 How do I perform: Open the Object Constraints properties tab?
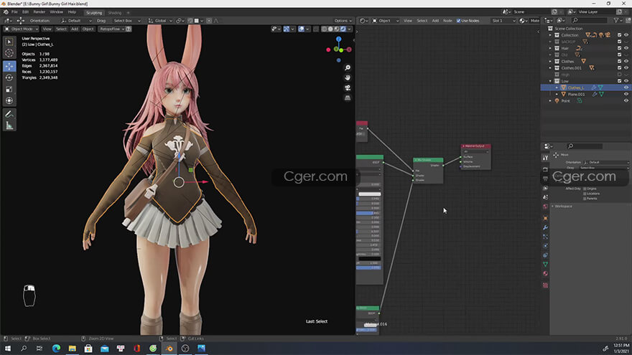[545, 255]
